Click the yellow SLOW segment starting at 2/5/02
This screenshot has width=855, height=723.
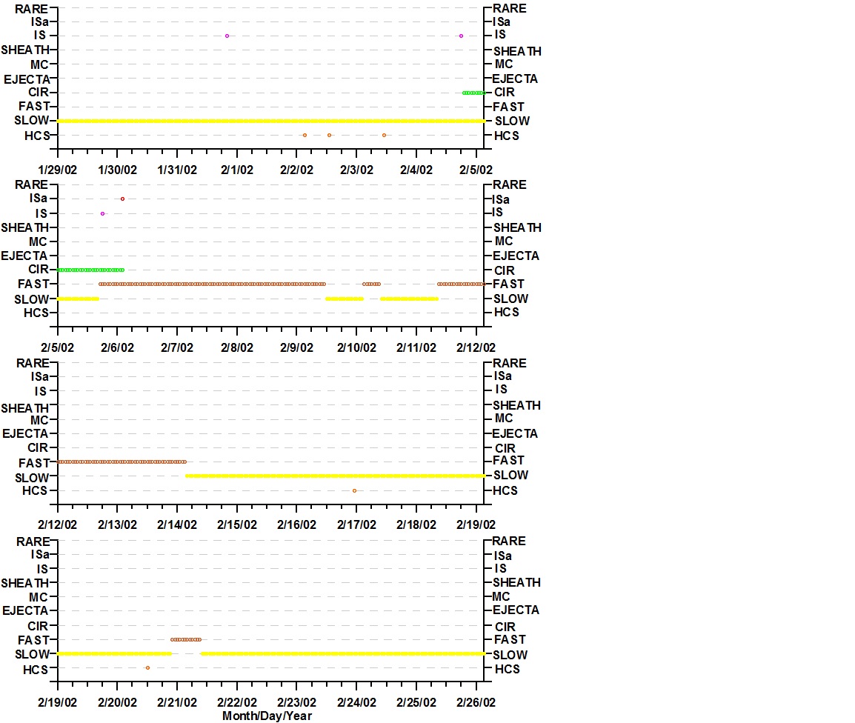[78, 299]
